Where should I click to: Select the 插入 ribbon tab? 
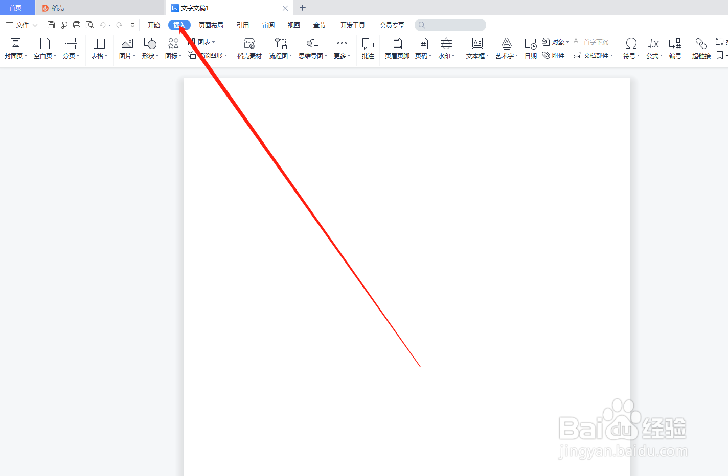(179, 25)
